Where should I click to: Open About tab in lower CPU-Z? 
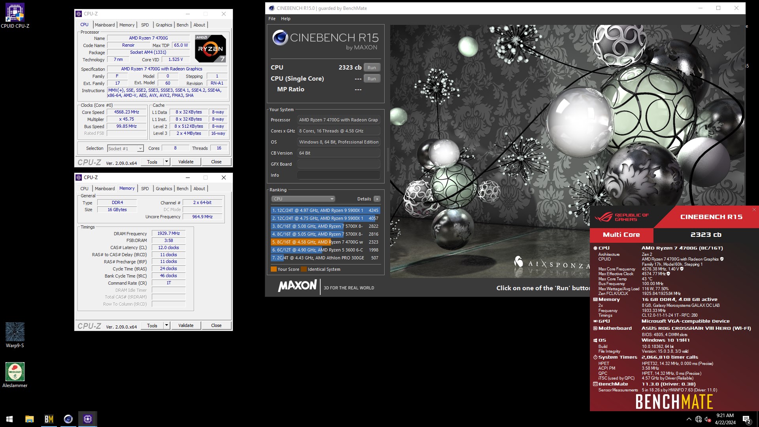point(199,189)
